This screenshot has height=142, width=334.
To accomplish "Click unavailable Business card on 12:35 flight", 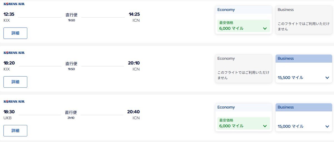I will pos(304,20).
